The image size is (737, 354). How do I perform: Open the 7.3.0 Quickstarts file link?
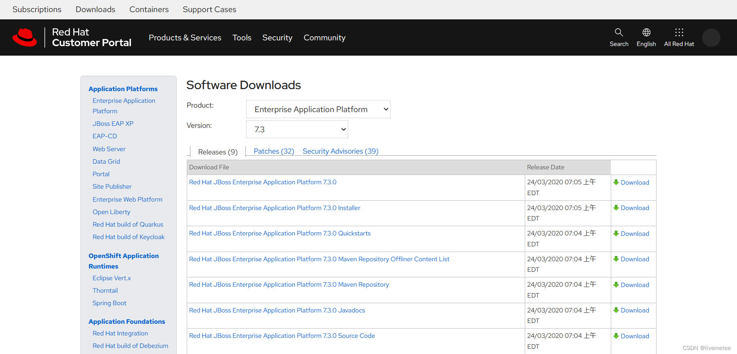point(280,233)
